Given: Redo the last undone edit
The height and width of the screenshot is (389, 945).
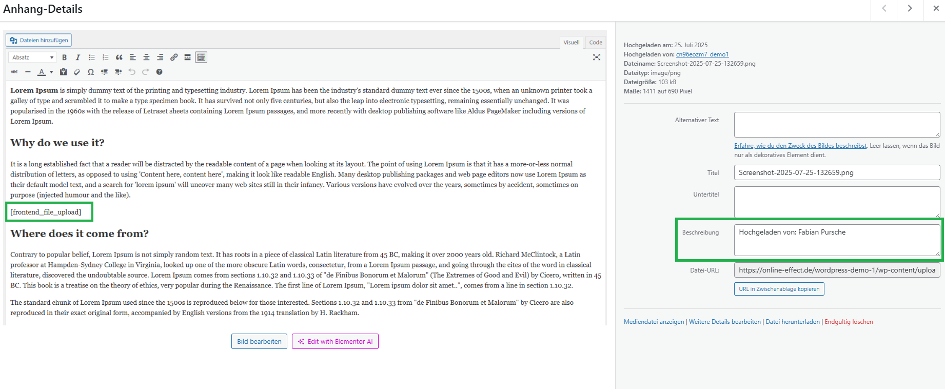Looking at the screenshot, I should click(146, 72).
